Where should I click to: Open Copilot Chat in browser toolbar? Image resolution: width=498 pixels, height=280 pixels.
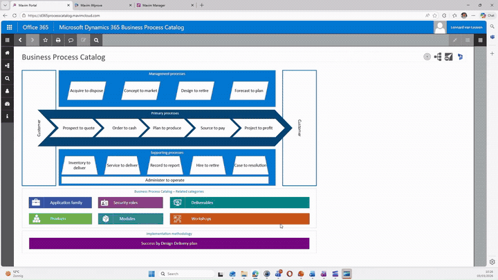point(488,15)
